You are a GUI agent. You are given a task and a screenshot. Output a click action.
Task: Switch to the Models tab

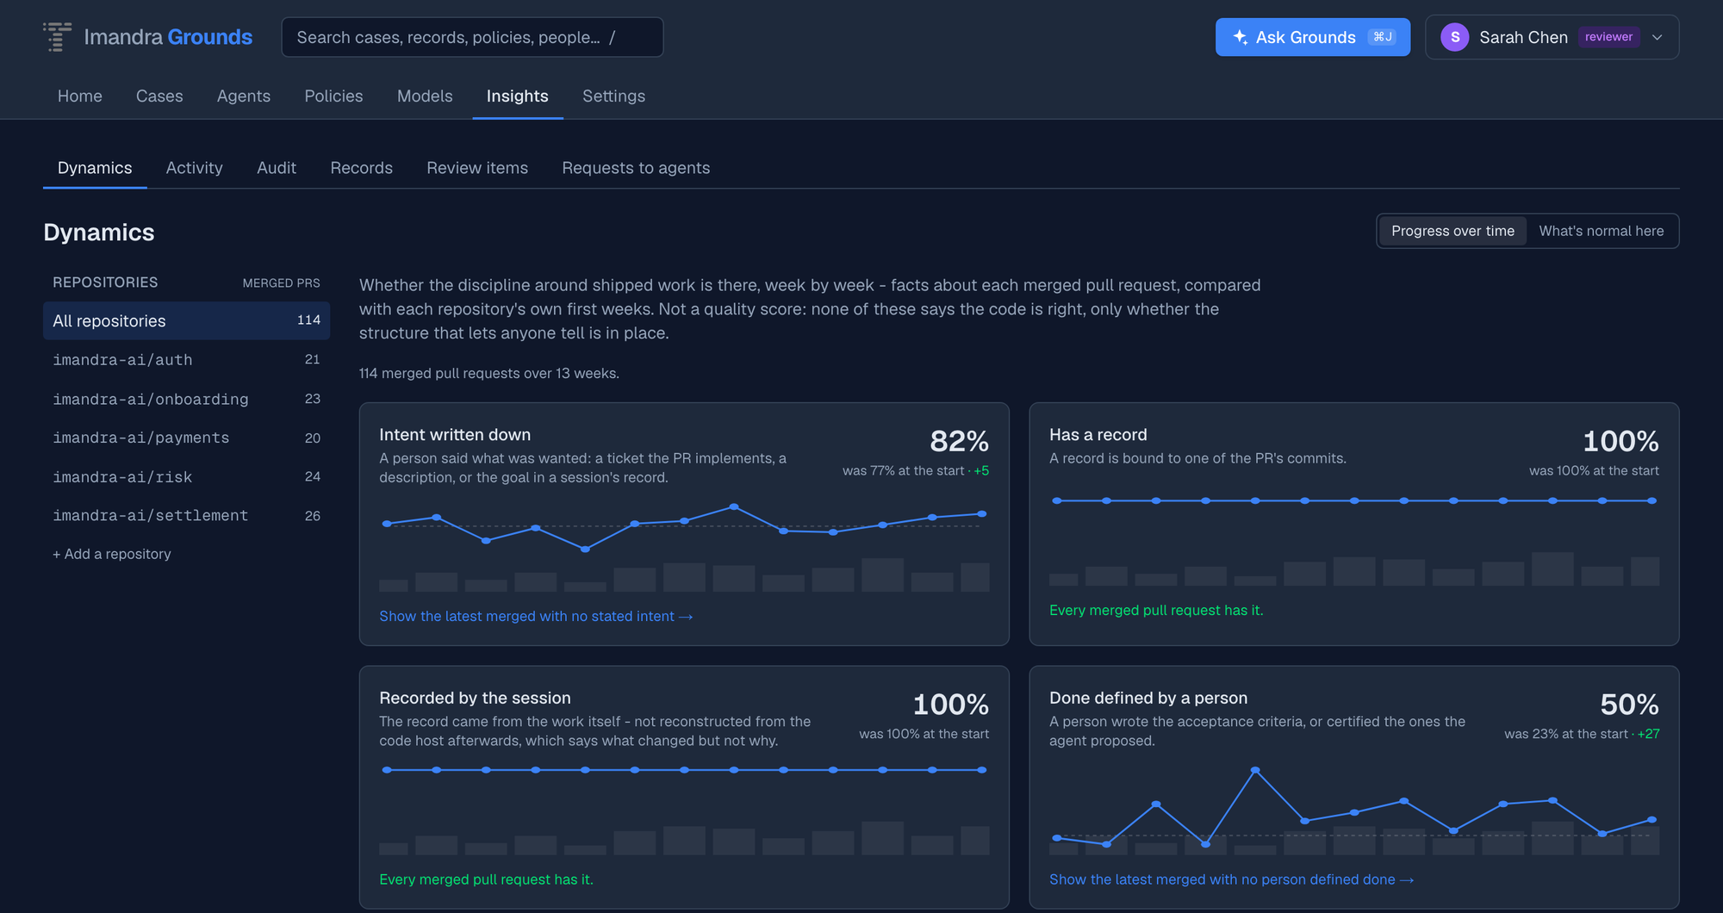pos(425,96)
